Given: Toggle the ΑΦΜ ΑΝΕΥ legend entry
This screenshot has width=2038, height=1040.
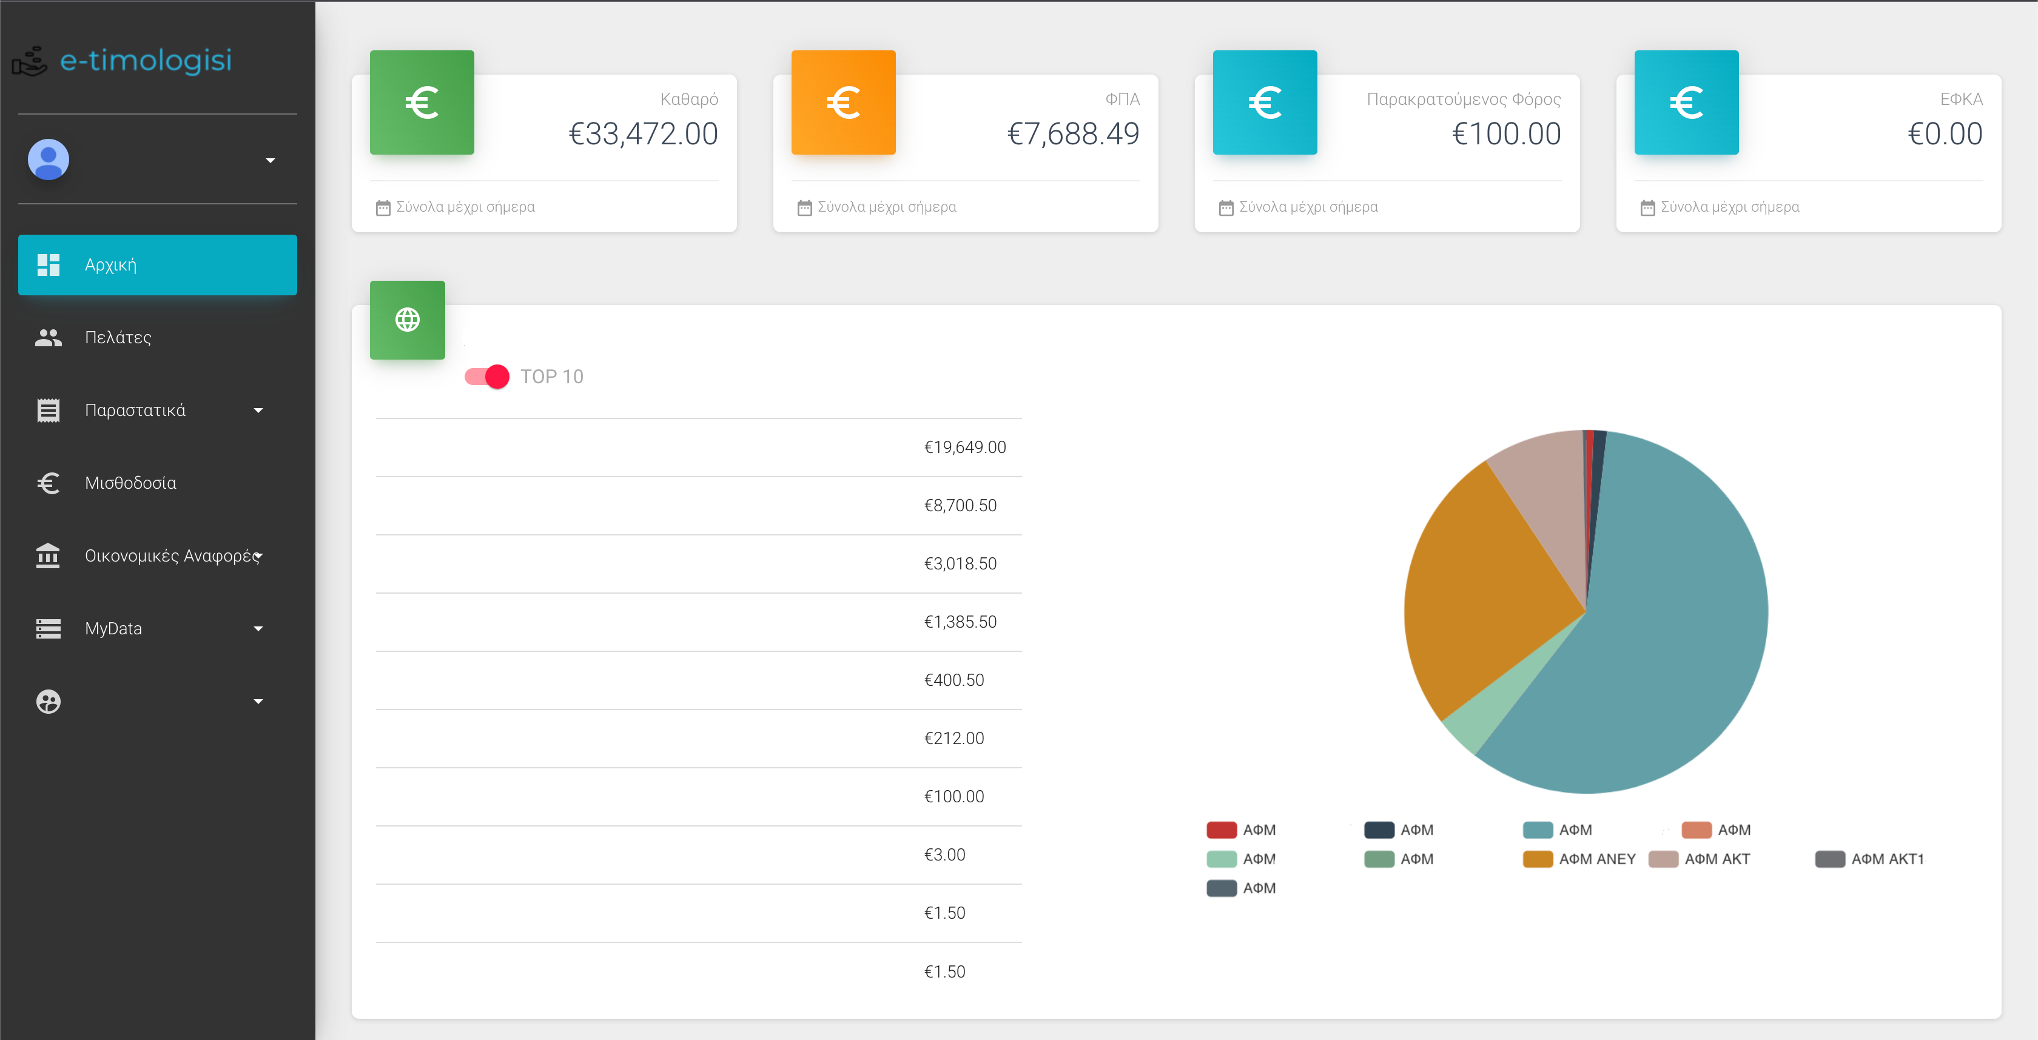Looking at the screenshot, I should point(1579,859).
